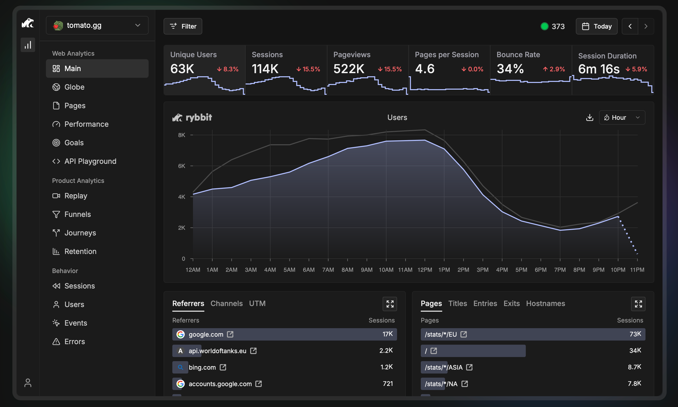
Task: Open the /stats/*/EU page external link
Action: pyautogui.click(x=464, y=334)
